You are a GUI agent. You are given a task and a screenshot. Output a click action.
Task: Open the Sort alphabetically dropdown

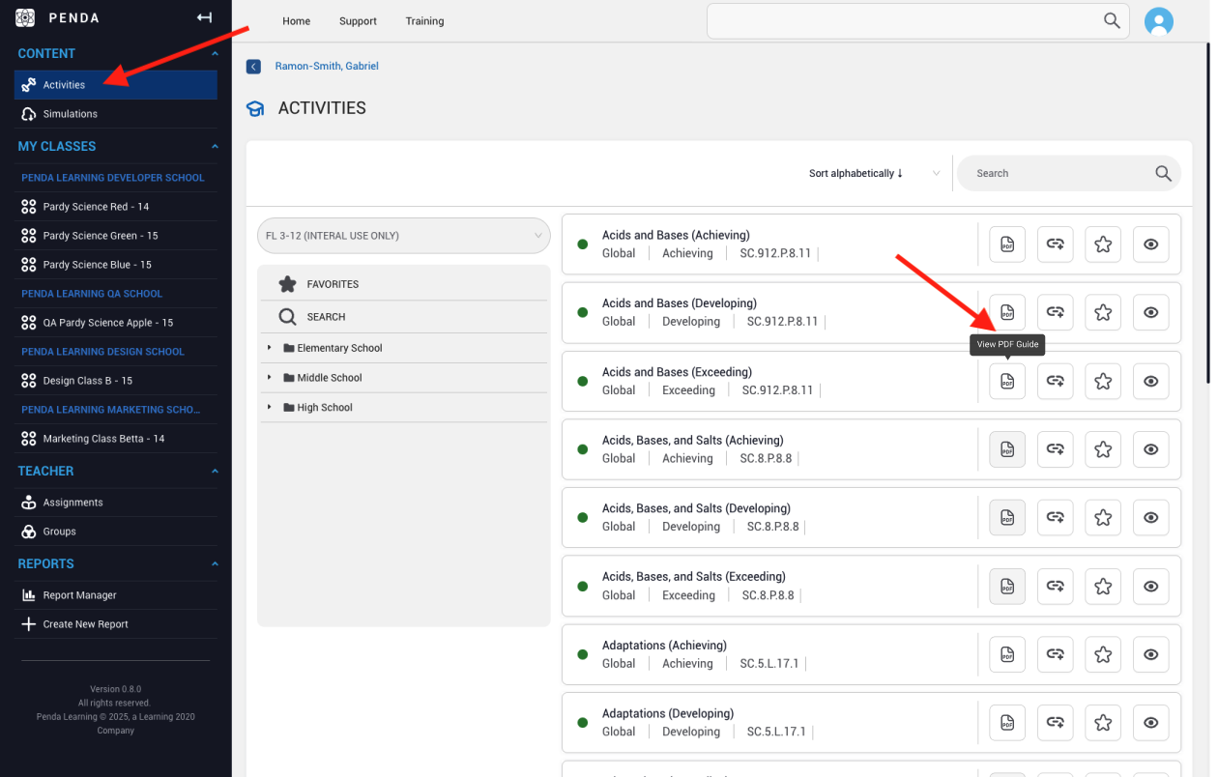tap(873, 174)
